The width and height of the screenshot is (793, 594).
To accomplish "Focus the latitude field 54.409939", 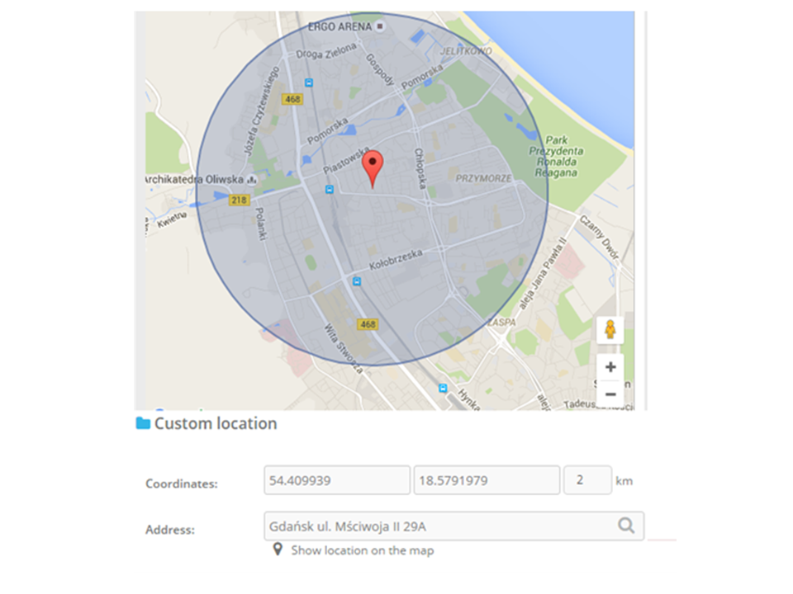I will (337, 480).
